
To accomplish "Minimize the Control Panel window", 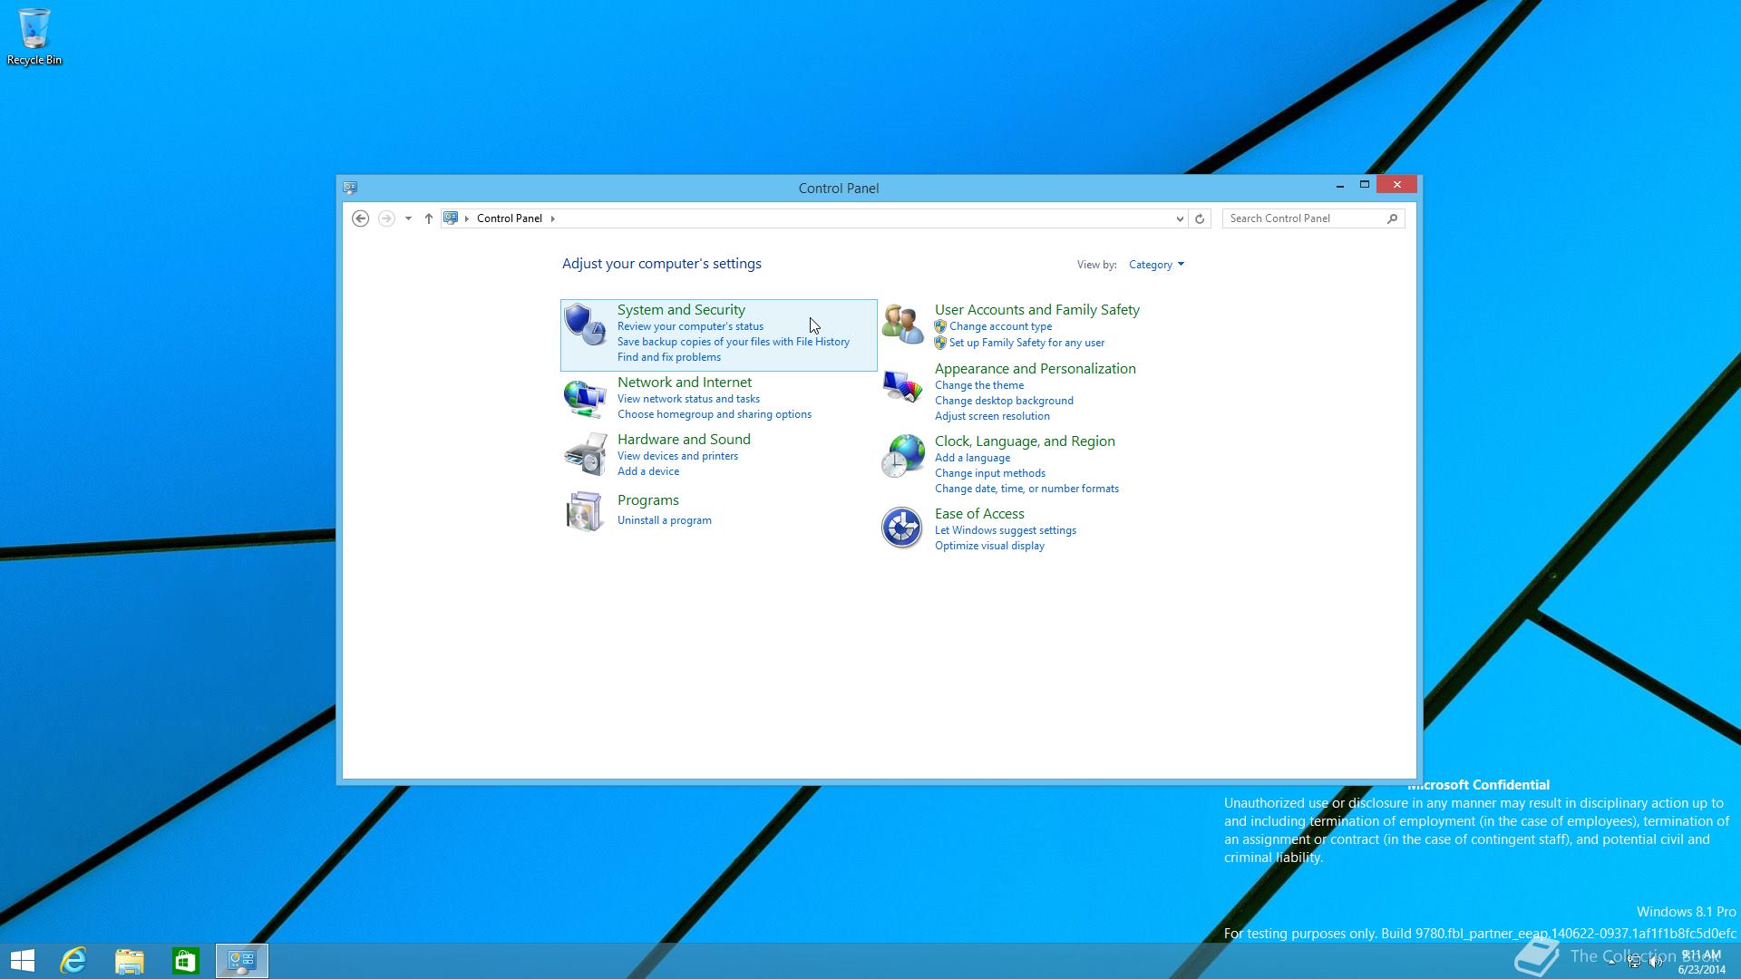I will (1339, 185).
